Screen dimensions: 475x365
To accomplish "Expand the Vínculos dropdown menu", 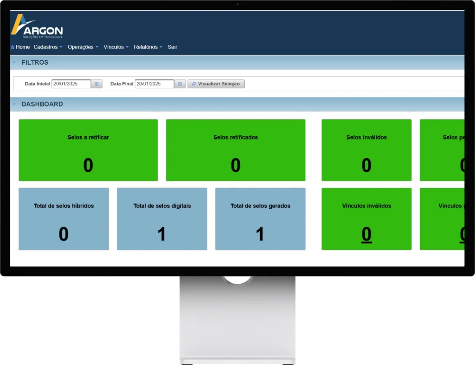I will click(116, 47).
